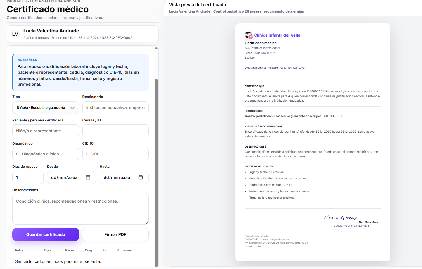Focus the Destinatario input field
This screenshot has width=422, height=269.
tap(115, 108)
